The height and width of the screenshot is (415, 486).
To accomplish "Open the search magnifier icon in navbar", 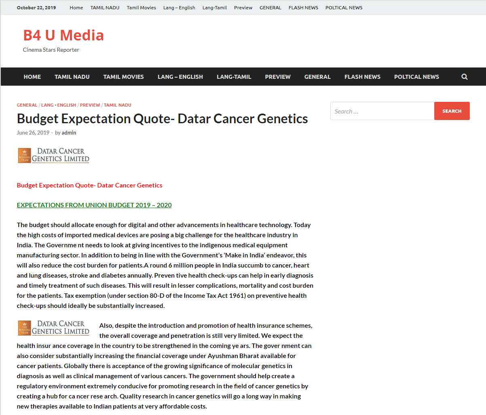I will coord(464,77).
